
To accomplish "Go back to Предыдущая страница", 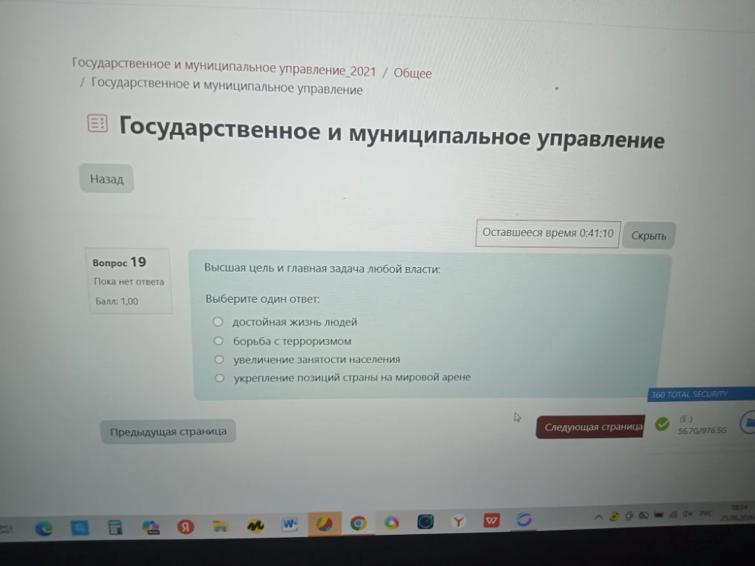I will 168,431.
